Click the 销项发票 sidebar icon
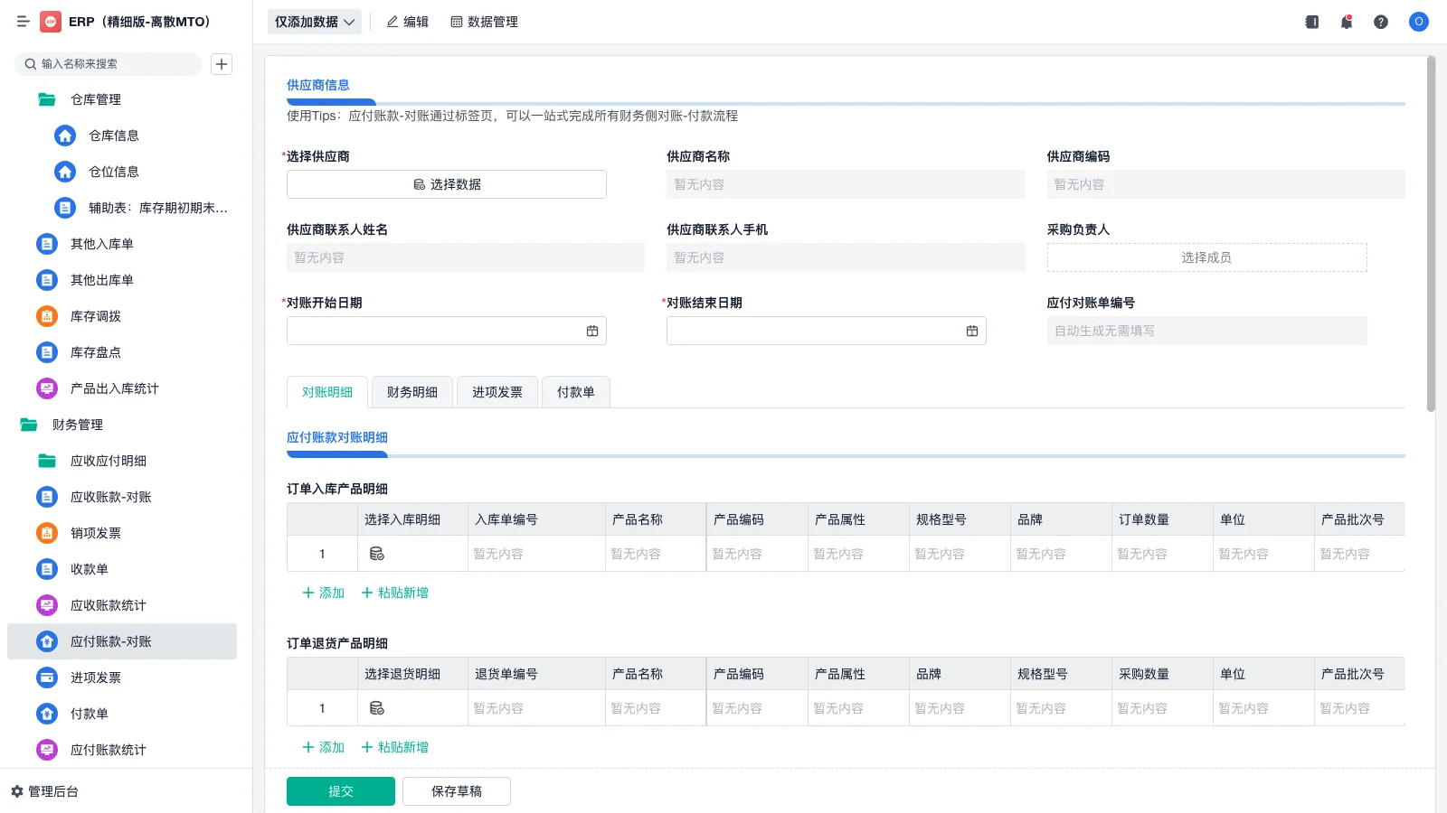Viewport: 1447px width, 813px height. pos(46,533)
